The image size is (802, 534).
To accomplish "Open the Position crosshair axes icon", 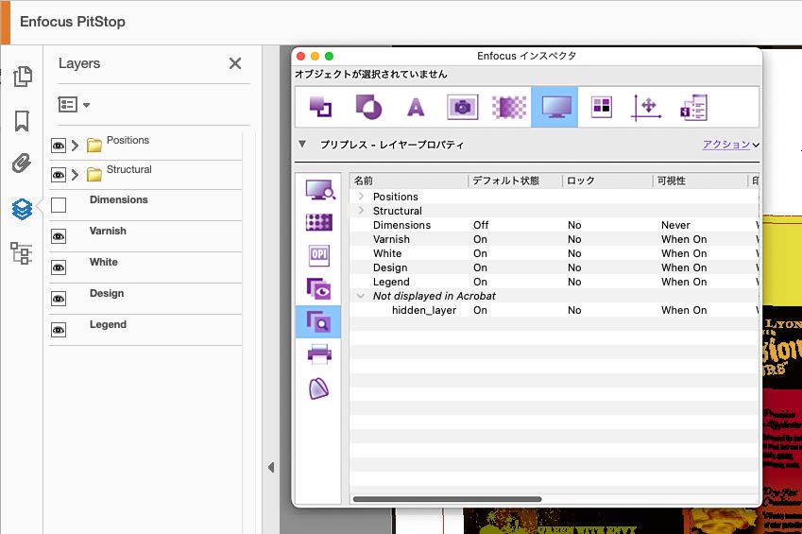I will (x=647, y=107).
